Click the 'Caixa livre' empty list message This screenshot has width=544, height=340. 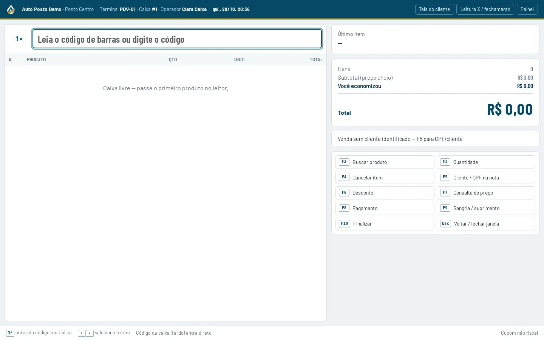pyautogui.click(x=165, y=88)
